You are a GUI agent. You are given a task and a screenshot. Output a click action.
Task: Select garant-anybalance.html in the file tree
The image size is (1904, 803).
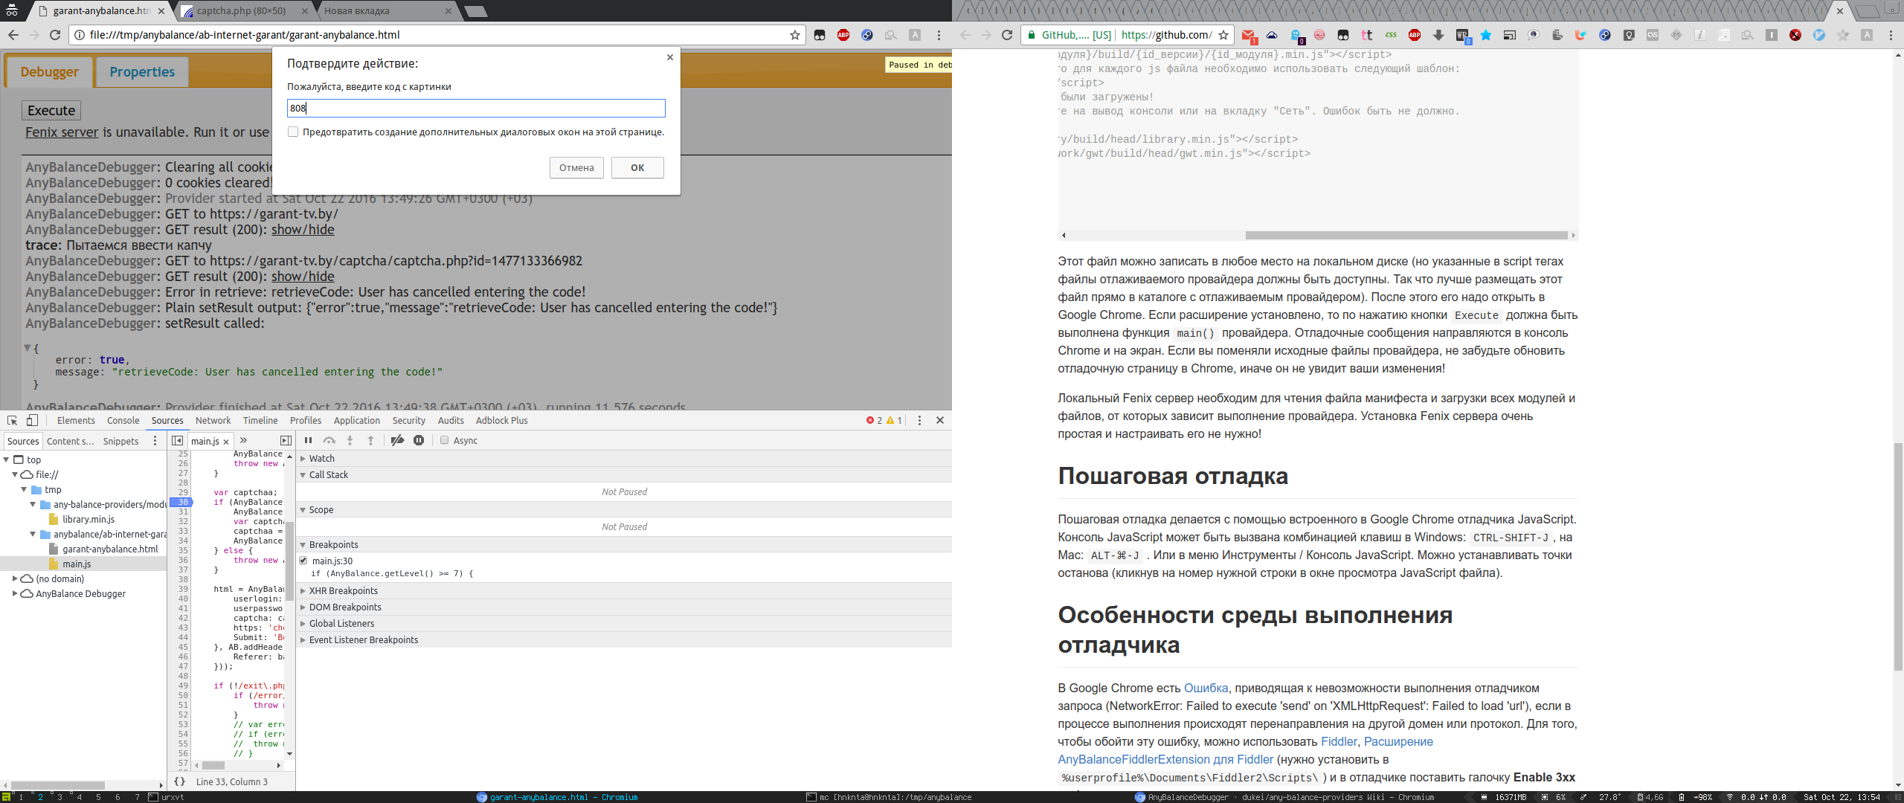[110, 549]
